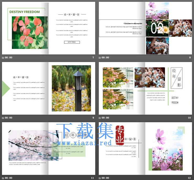Screen dimensions: 194x180
Task: Select slide 8 thumbnail with 02 collage
Action: tap(145, 28)
